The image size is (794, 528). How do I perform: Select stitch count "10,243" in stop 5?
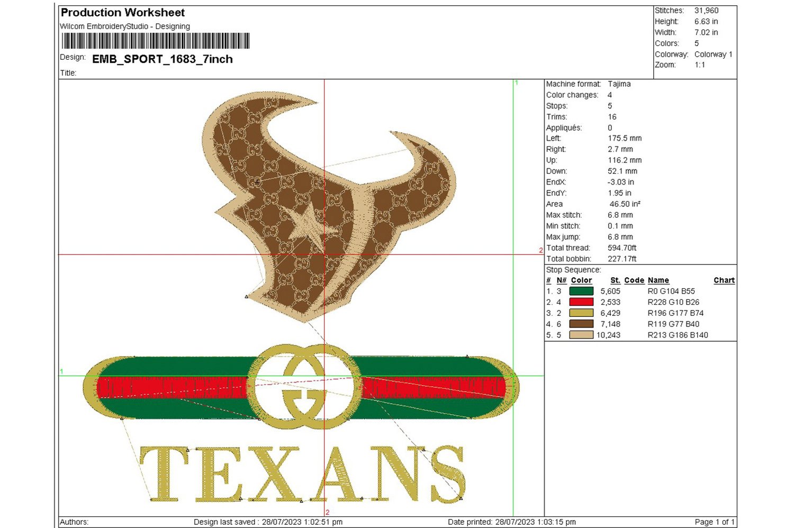click(x=608, y=335)
